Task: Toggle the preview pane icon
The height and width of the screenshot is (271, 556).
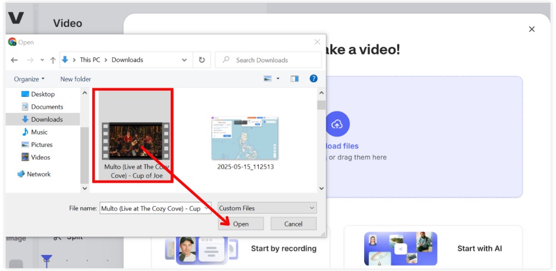Action: (x=295, y=79)
